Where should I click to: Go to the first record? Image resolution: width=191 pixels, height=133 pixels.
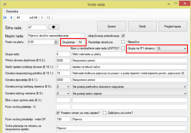(5, 18)
